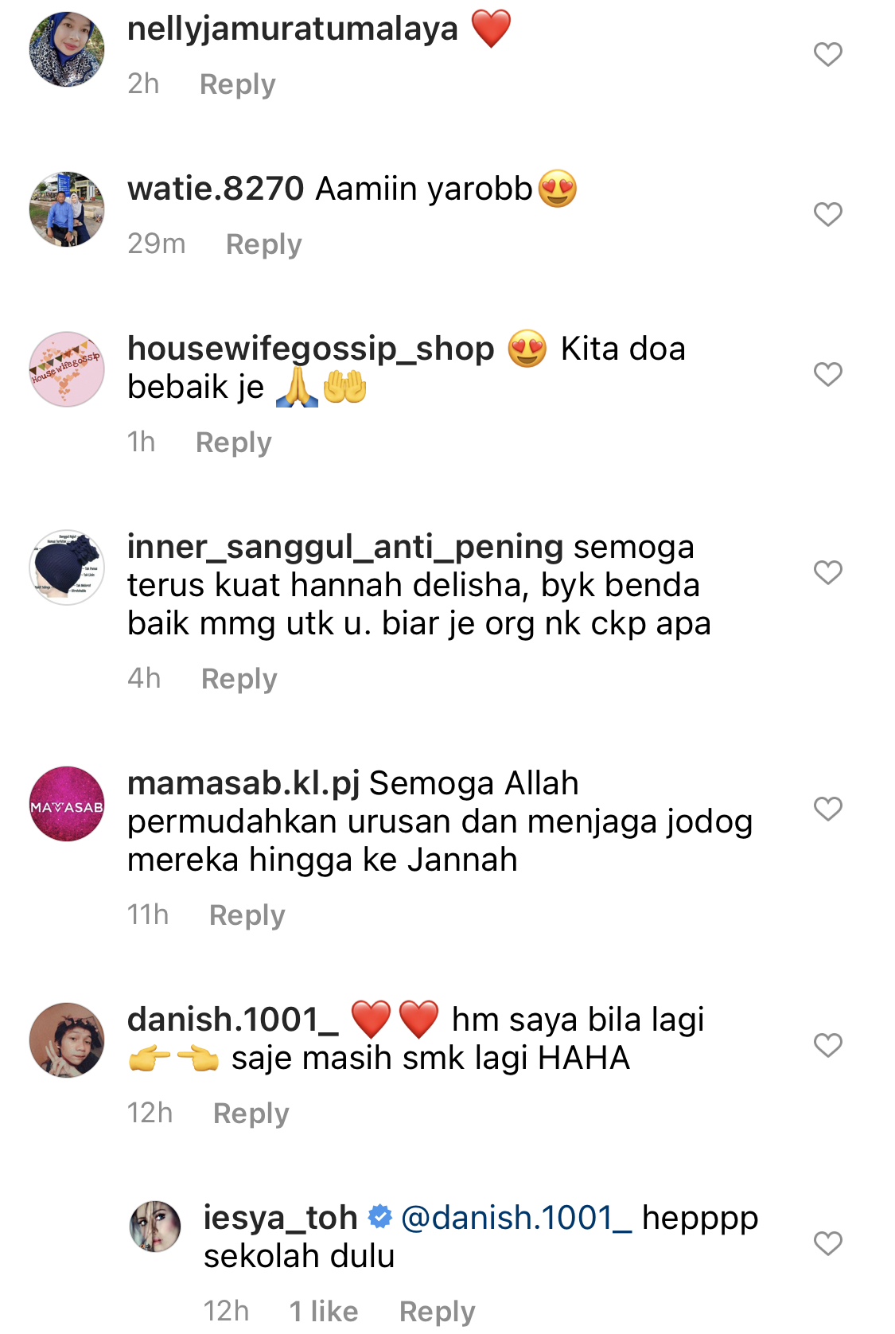Screen dimensions: 895x1334
Task: Reply to the mamasab.kl.pj comment
Action: click(247, 915)
